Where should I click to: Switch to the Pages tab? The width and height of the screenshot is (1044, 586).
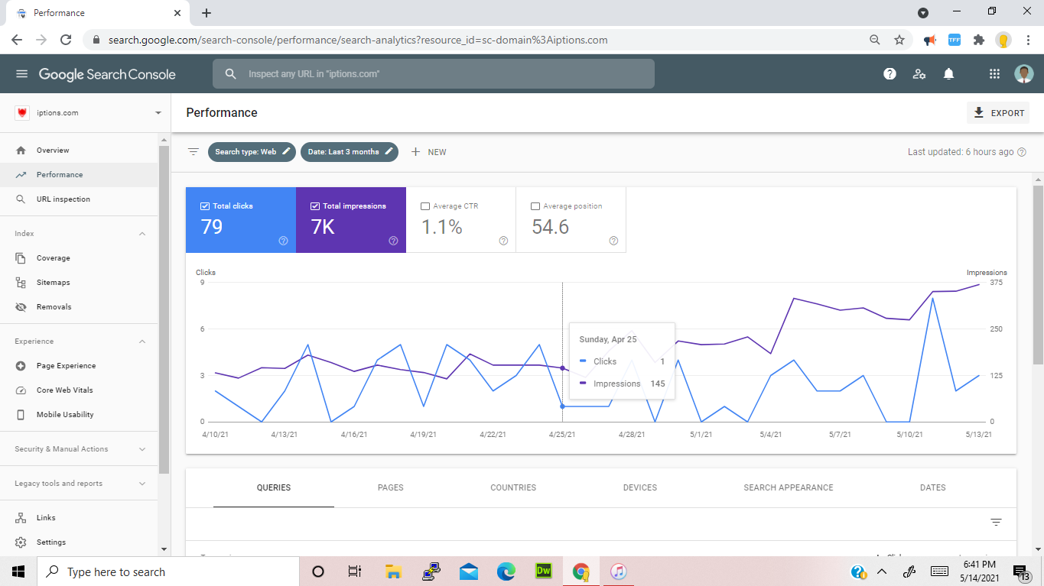coord(390,487)
